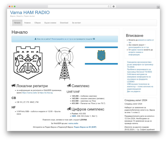The height and width of the screenshot is (141, 167).
Task: Open the Новини menu item
Action: click(x=27, y=23)
